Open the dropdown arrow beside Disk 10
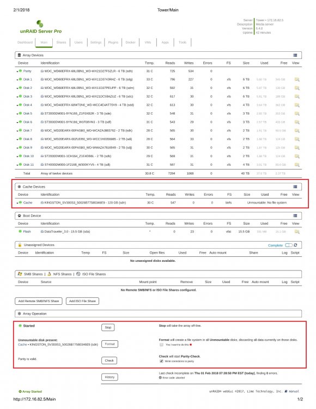This screenshot has width=316, height=409. (17, 157)
